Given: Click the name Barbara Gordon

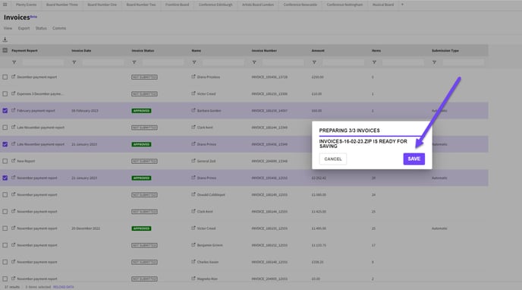Looking at the screenshot, I should (x=209, y=111).
